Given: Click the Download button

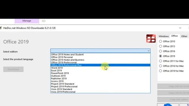Looking at the screenshot, I should 13,69.
